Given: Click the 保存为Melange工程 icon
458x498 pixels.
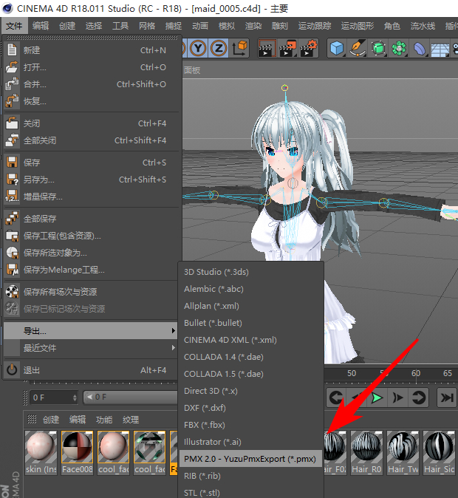Looking at the screenshot, I should (x=12, y=270).
